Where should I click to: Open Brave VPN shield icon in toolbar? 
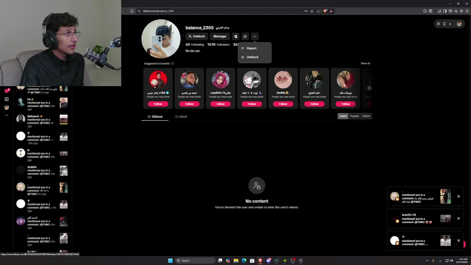[461, 11]
